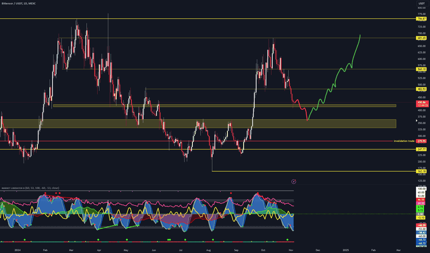Click the red -48.59 indicator value label
Image resolution: width=430 pixels, height=253 pixels.
point(421,225)
